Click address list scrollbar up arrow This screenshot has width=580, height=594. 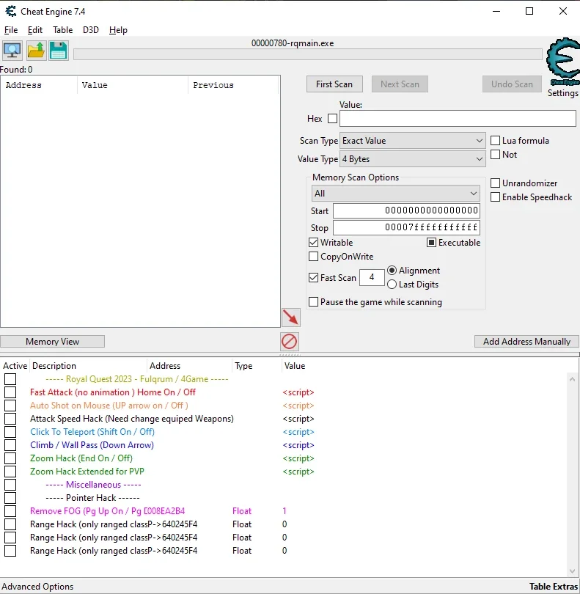[572, 379]
